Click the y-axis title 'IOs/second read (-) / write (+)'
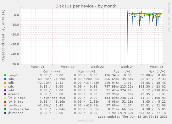 coord(3,36)
